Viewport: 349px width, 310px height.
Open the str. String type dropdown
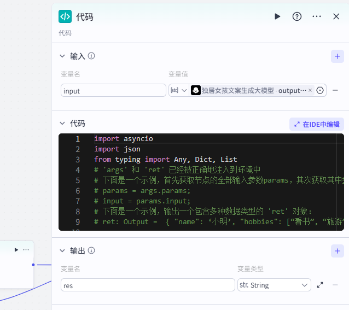tap(274, 285)
